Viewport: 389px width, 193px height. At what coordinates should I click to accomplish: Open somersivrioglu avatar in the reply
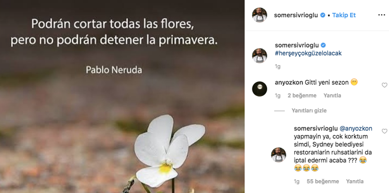click(278, 154)
